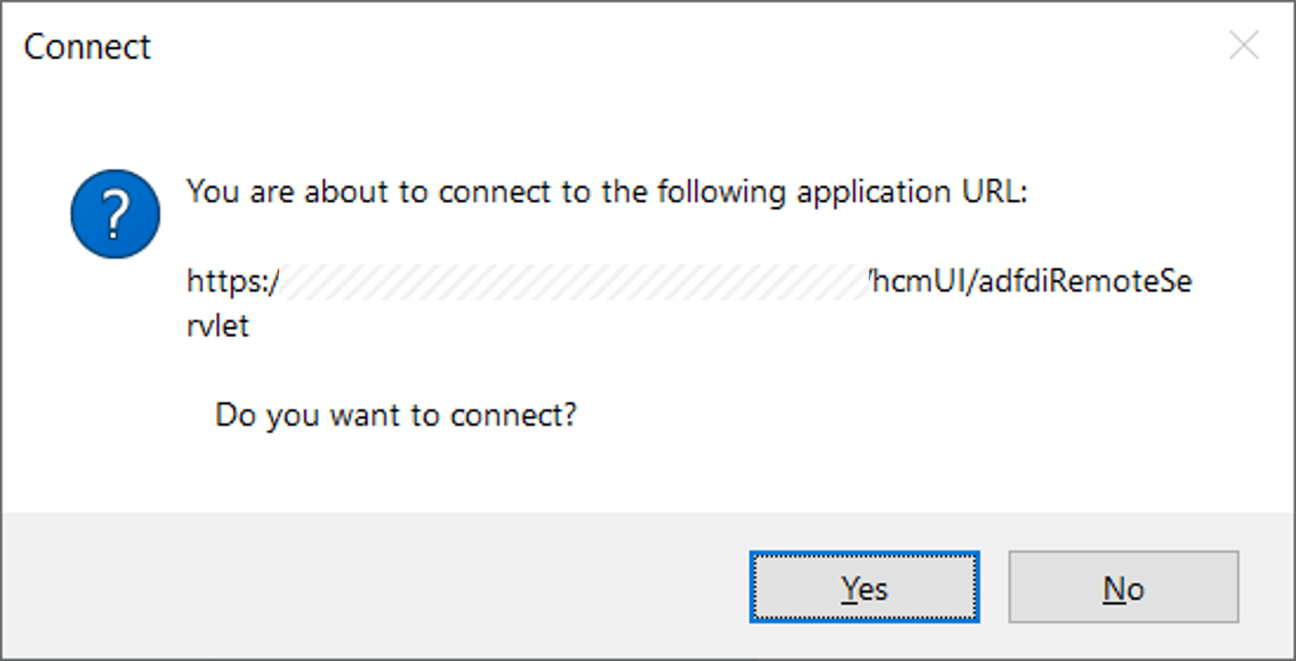Click the white question mark inside the circle
Screen dimensions: 1296x661
115,214
